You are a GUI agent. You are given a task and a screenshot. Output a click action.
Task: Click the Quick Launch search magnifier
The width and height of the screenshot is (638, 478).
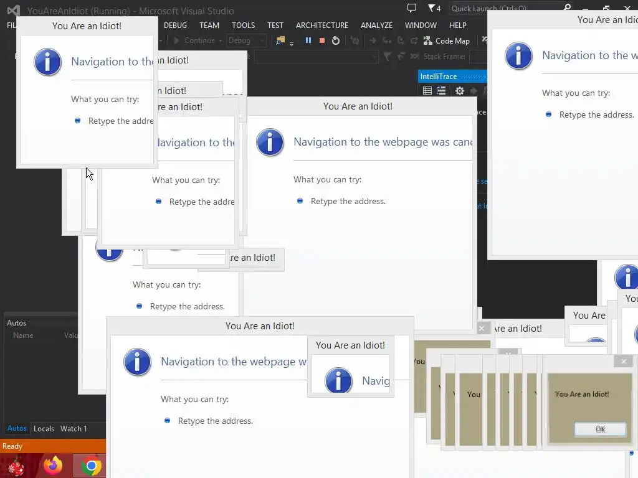tap(567, 7)
